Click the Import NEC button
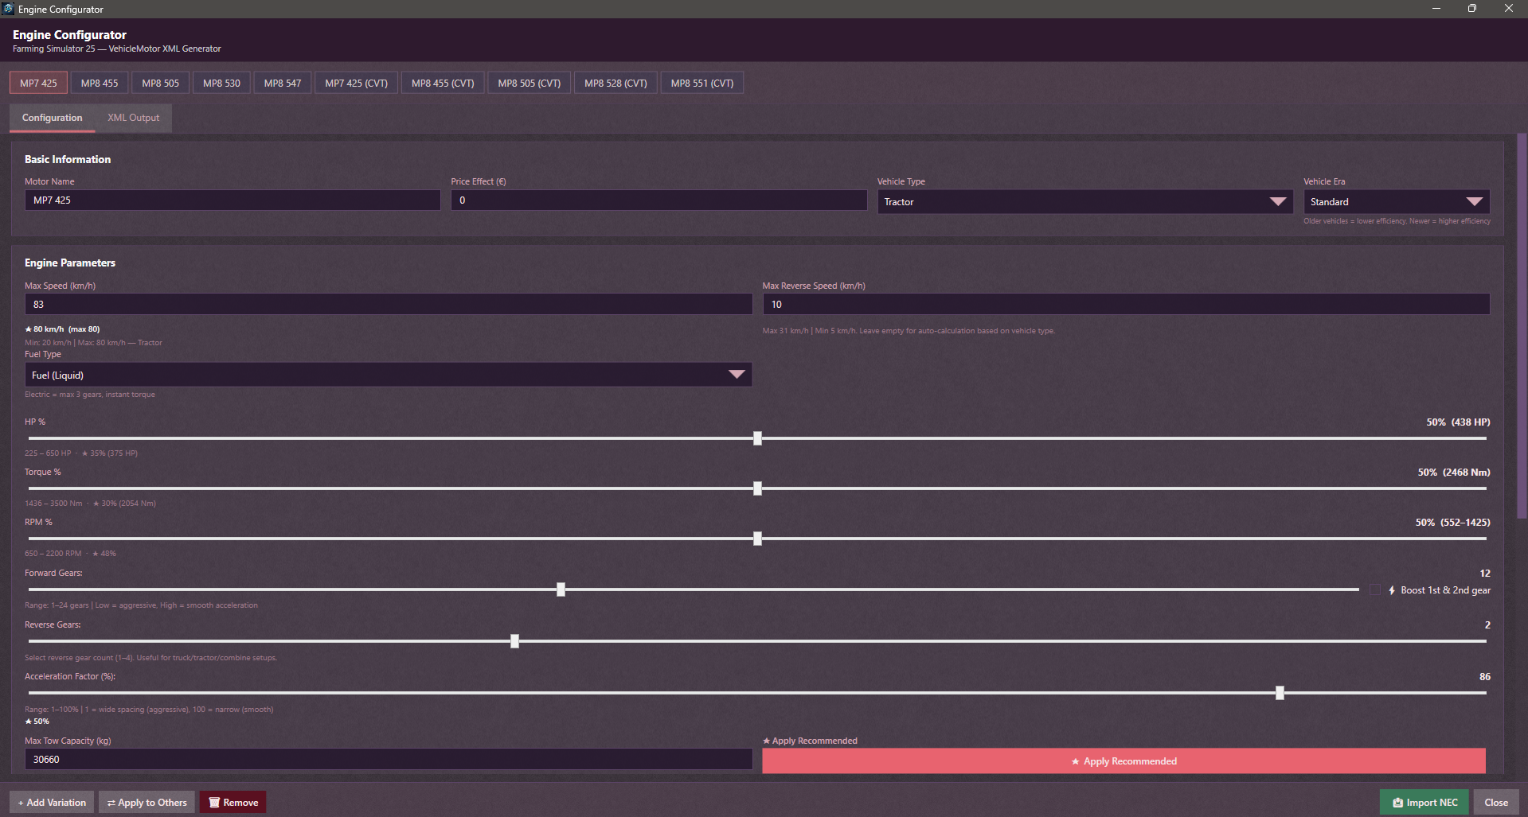Image resolution: width=1528 pixels, height=817 pixels. click(1424, 803)
